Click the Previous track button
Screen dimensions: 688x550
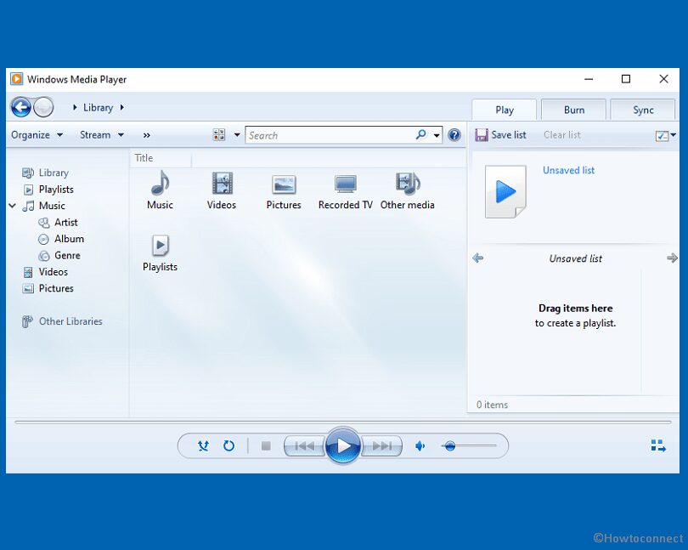pos(305,446)
